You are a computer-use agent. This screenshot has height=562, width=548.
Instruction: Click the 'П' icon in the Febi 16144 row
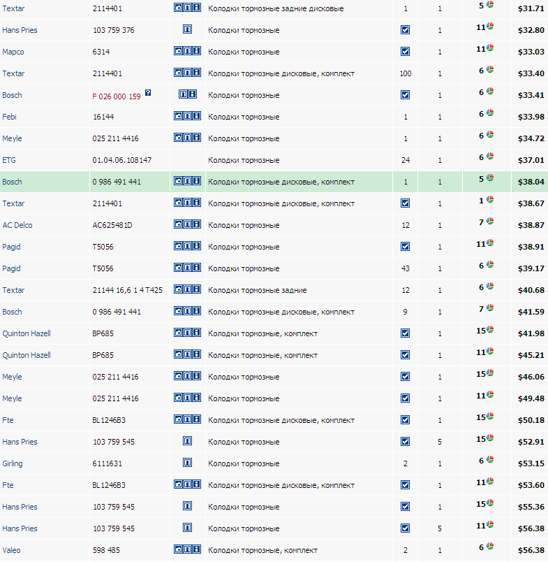pyautogui.click(x=187, y=116)
